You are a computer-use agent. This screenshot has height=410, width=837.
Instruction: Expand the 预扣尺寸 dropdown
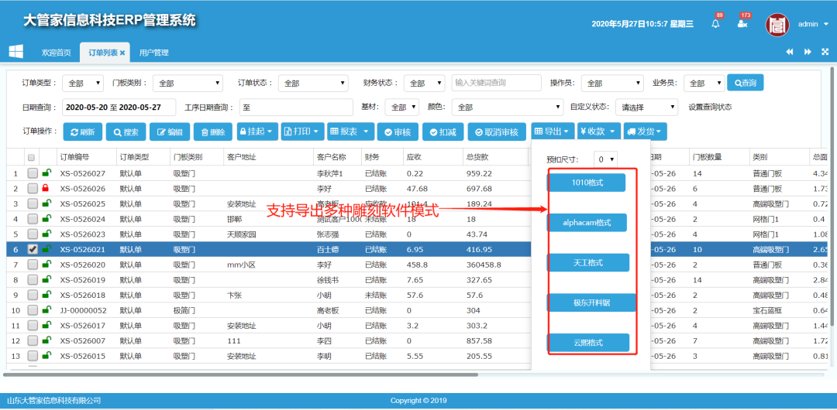pyautogui.click(x=606, y=159)
